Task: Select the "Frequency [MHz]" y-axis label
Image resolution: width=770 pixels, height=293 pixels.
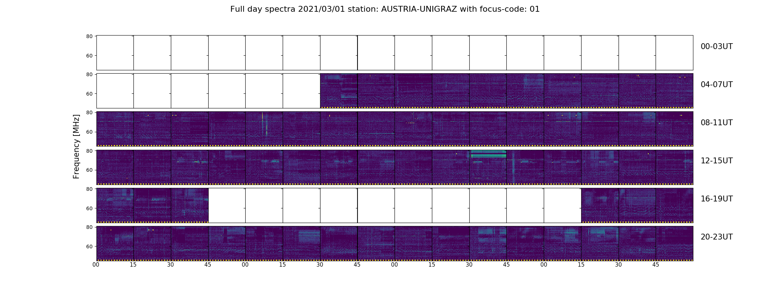Action: pos(76,146)
